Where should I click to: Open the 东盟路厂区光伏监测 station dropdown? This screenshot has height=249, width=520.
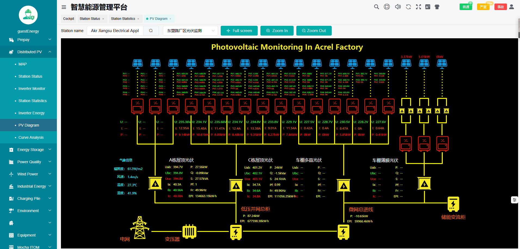coord(190,30)
